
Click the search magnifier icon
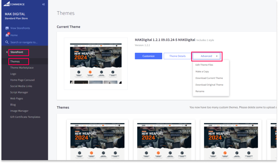pos(7,42)
